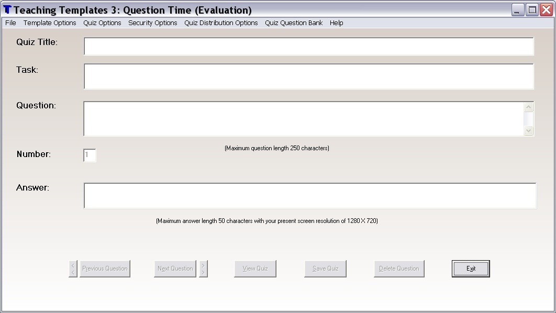Screen dimensions: 556x313
Task: Exit the Question Time application
Action: 471,269
